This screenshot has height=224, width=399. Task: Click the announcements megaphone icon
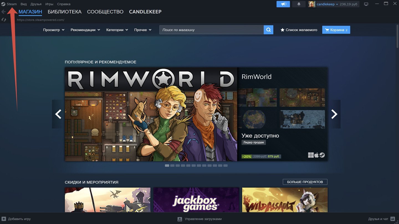tap(283, 4)
